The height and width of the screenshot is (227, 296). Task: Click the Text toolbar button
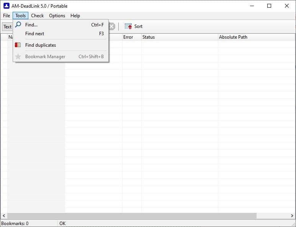tap(7, 27)
